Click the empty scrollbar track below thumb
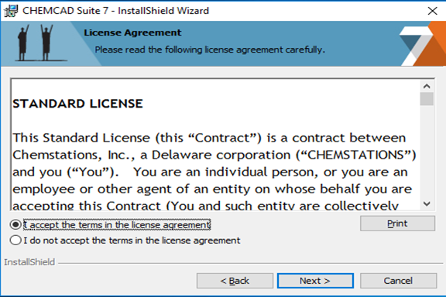Viewport: 446px width, 297px height. point(427,152)
